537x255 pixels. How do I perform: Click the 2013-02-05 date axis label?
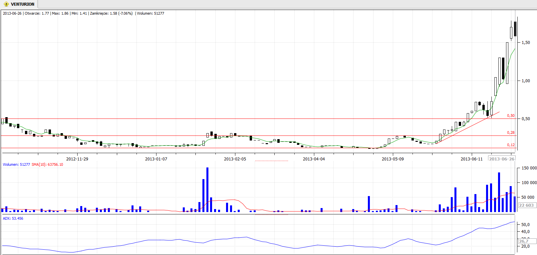tap(235, 159)
